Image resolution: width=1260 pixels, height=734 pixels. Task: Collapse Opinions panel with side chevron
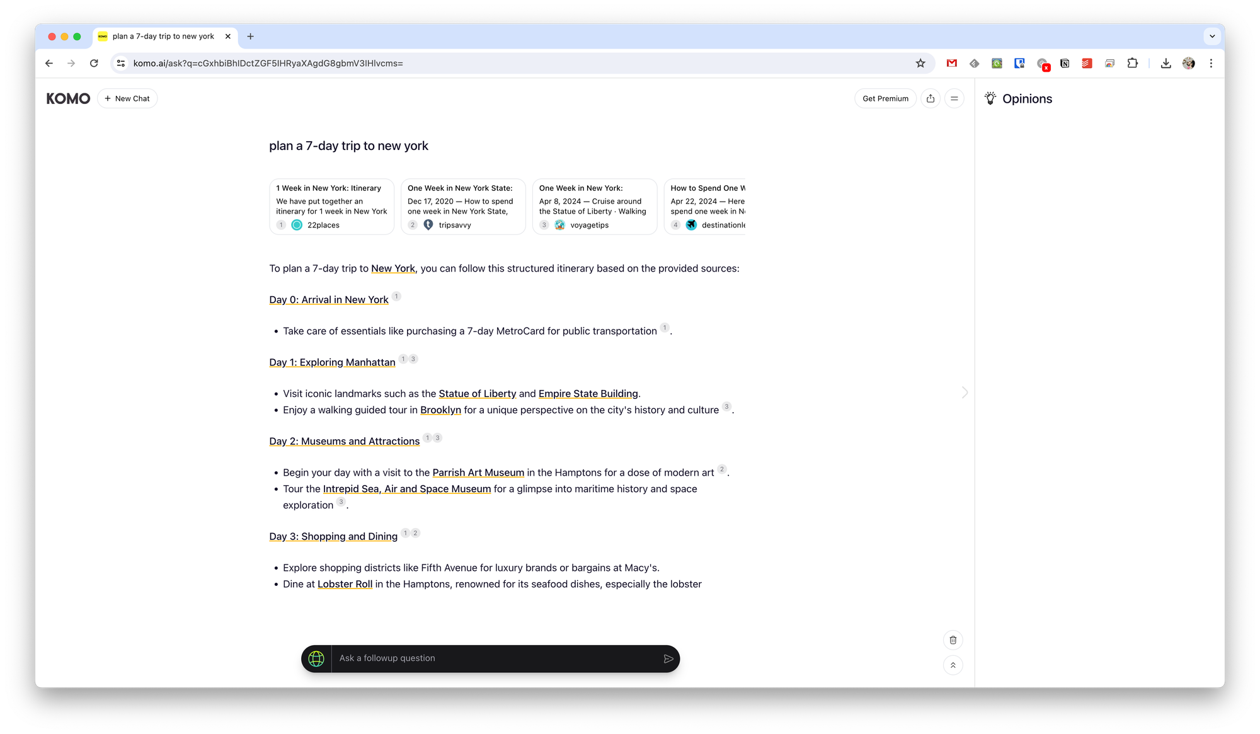[x=965, y=393]
